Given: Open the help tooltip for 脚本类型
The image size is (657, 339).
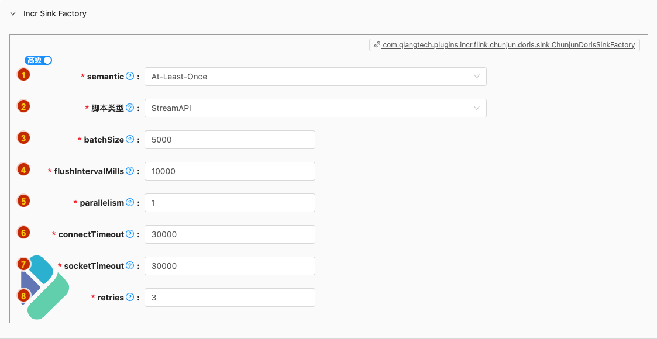Looking at the screenshot, I should coord(130,108).
